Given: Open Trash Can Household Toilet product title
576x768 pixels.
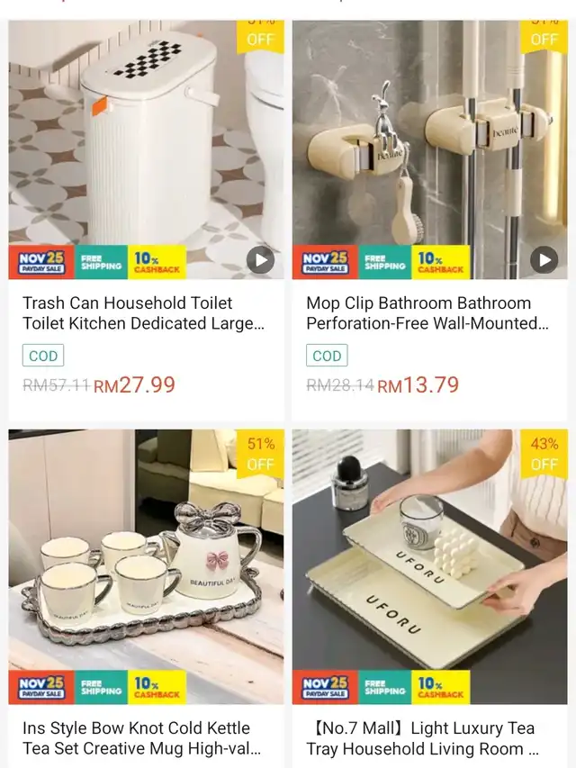Looking at the screenshot, I should point(143,313).
